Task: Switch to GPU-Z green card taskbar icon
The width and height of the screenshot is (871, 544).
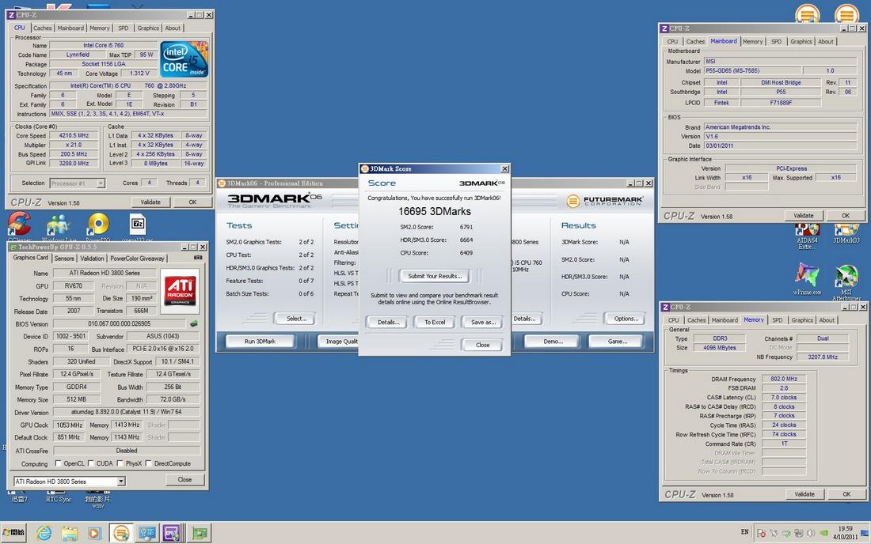Action: tap(200, 534)
